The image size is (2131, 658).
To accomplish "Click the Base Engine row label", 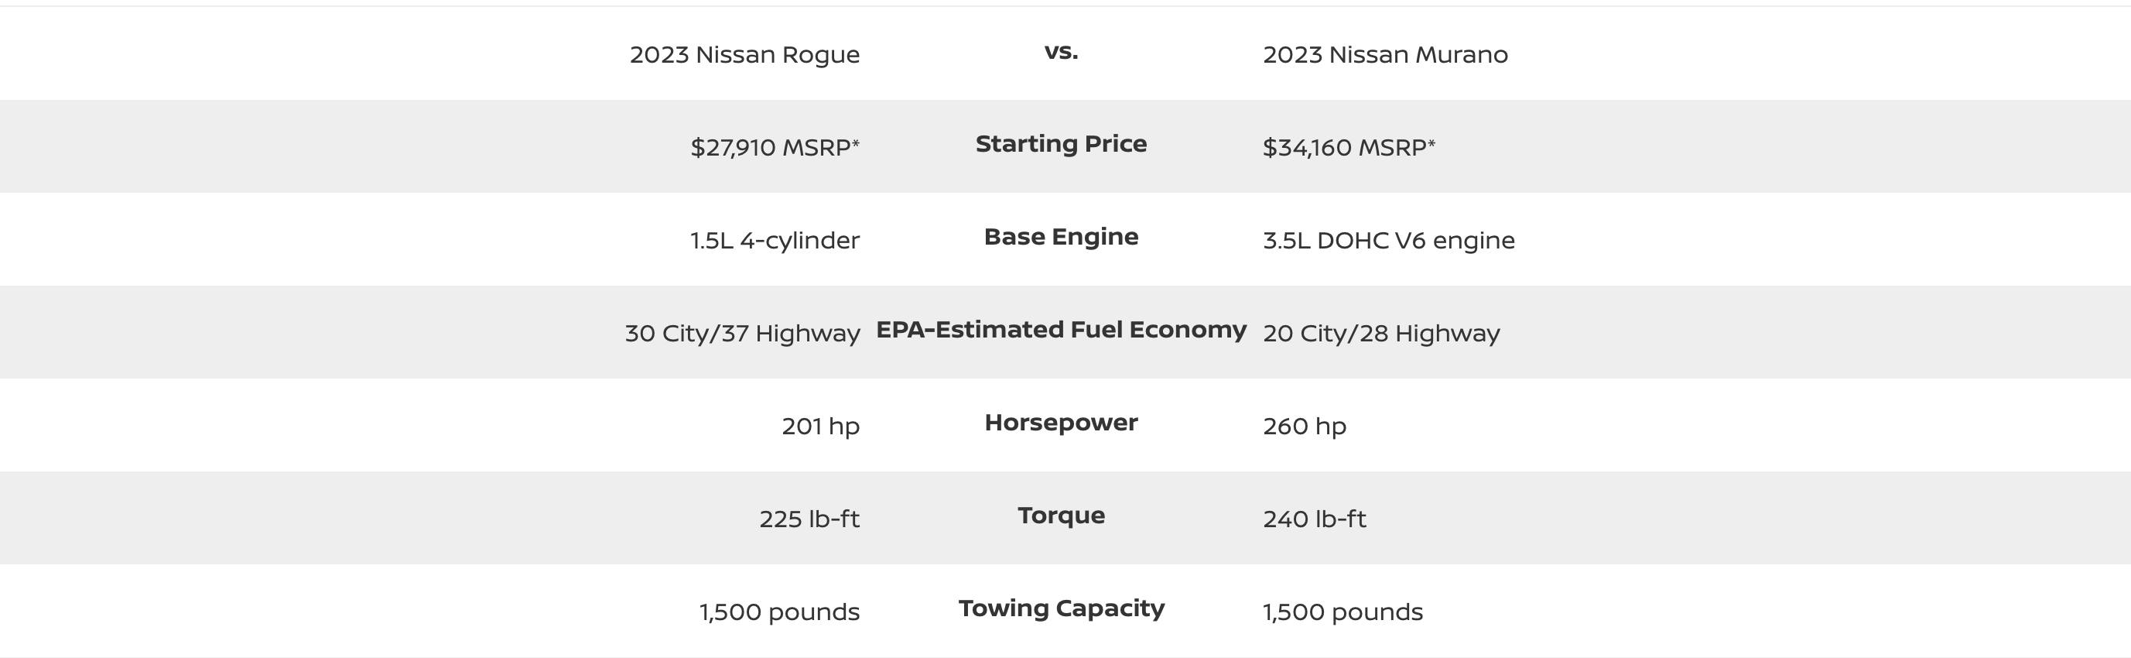I will (x=1061, y=237).
